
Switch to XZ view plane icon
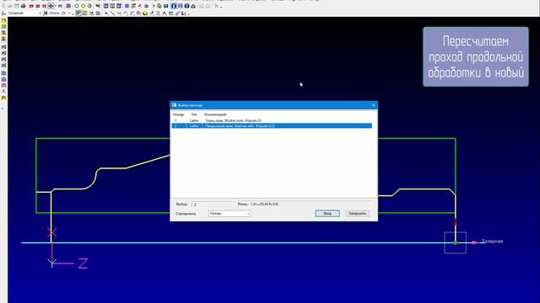click(x=38, y=6)
